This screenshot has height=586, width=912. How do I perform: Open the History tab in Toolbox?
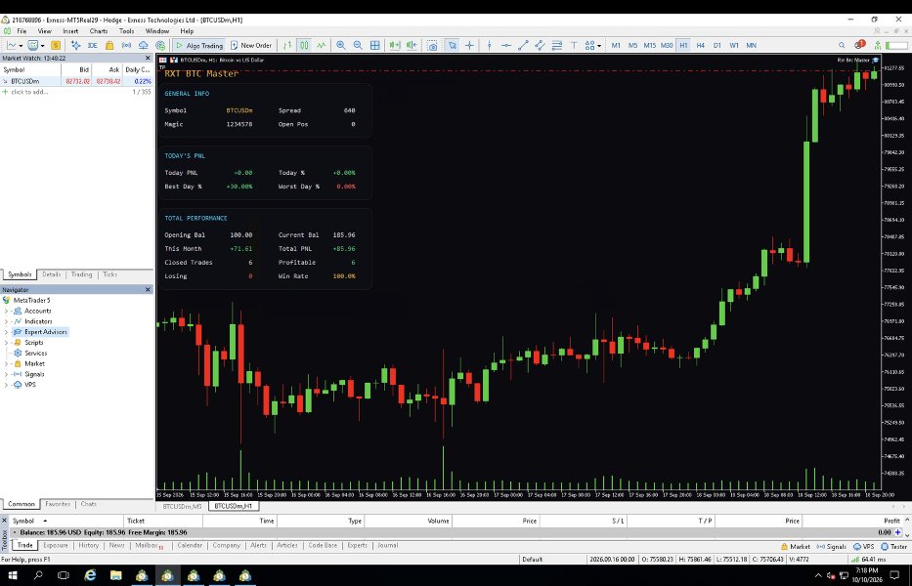(88, 545)
